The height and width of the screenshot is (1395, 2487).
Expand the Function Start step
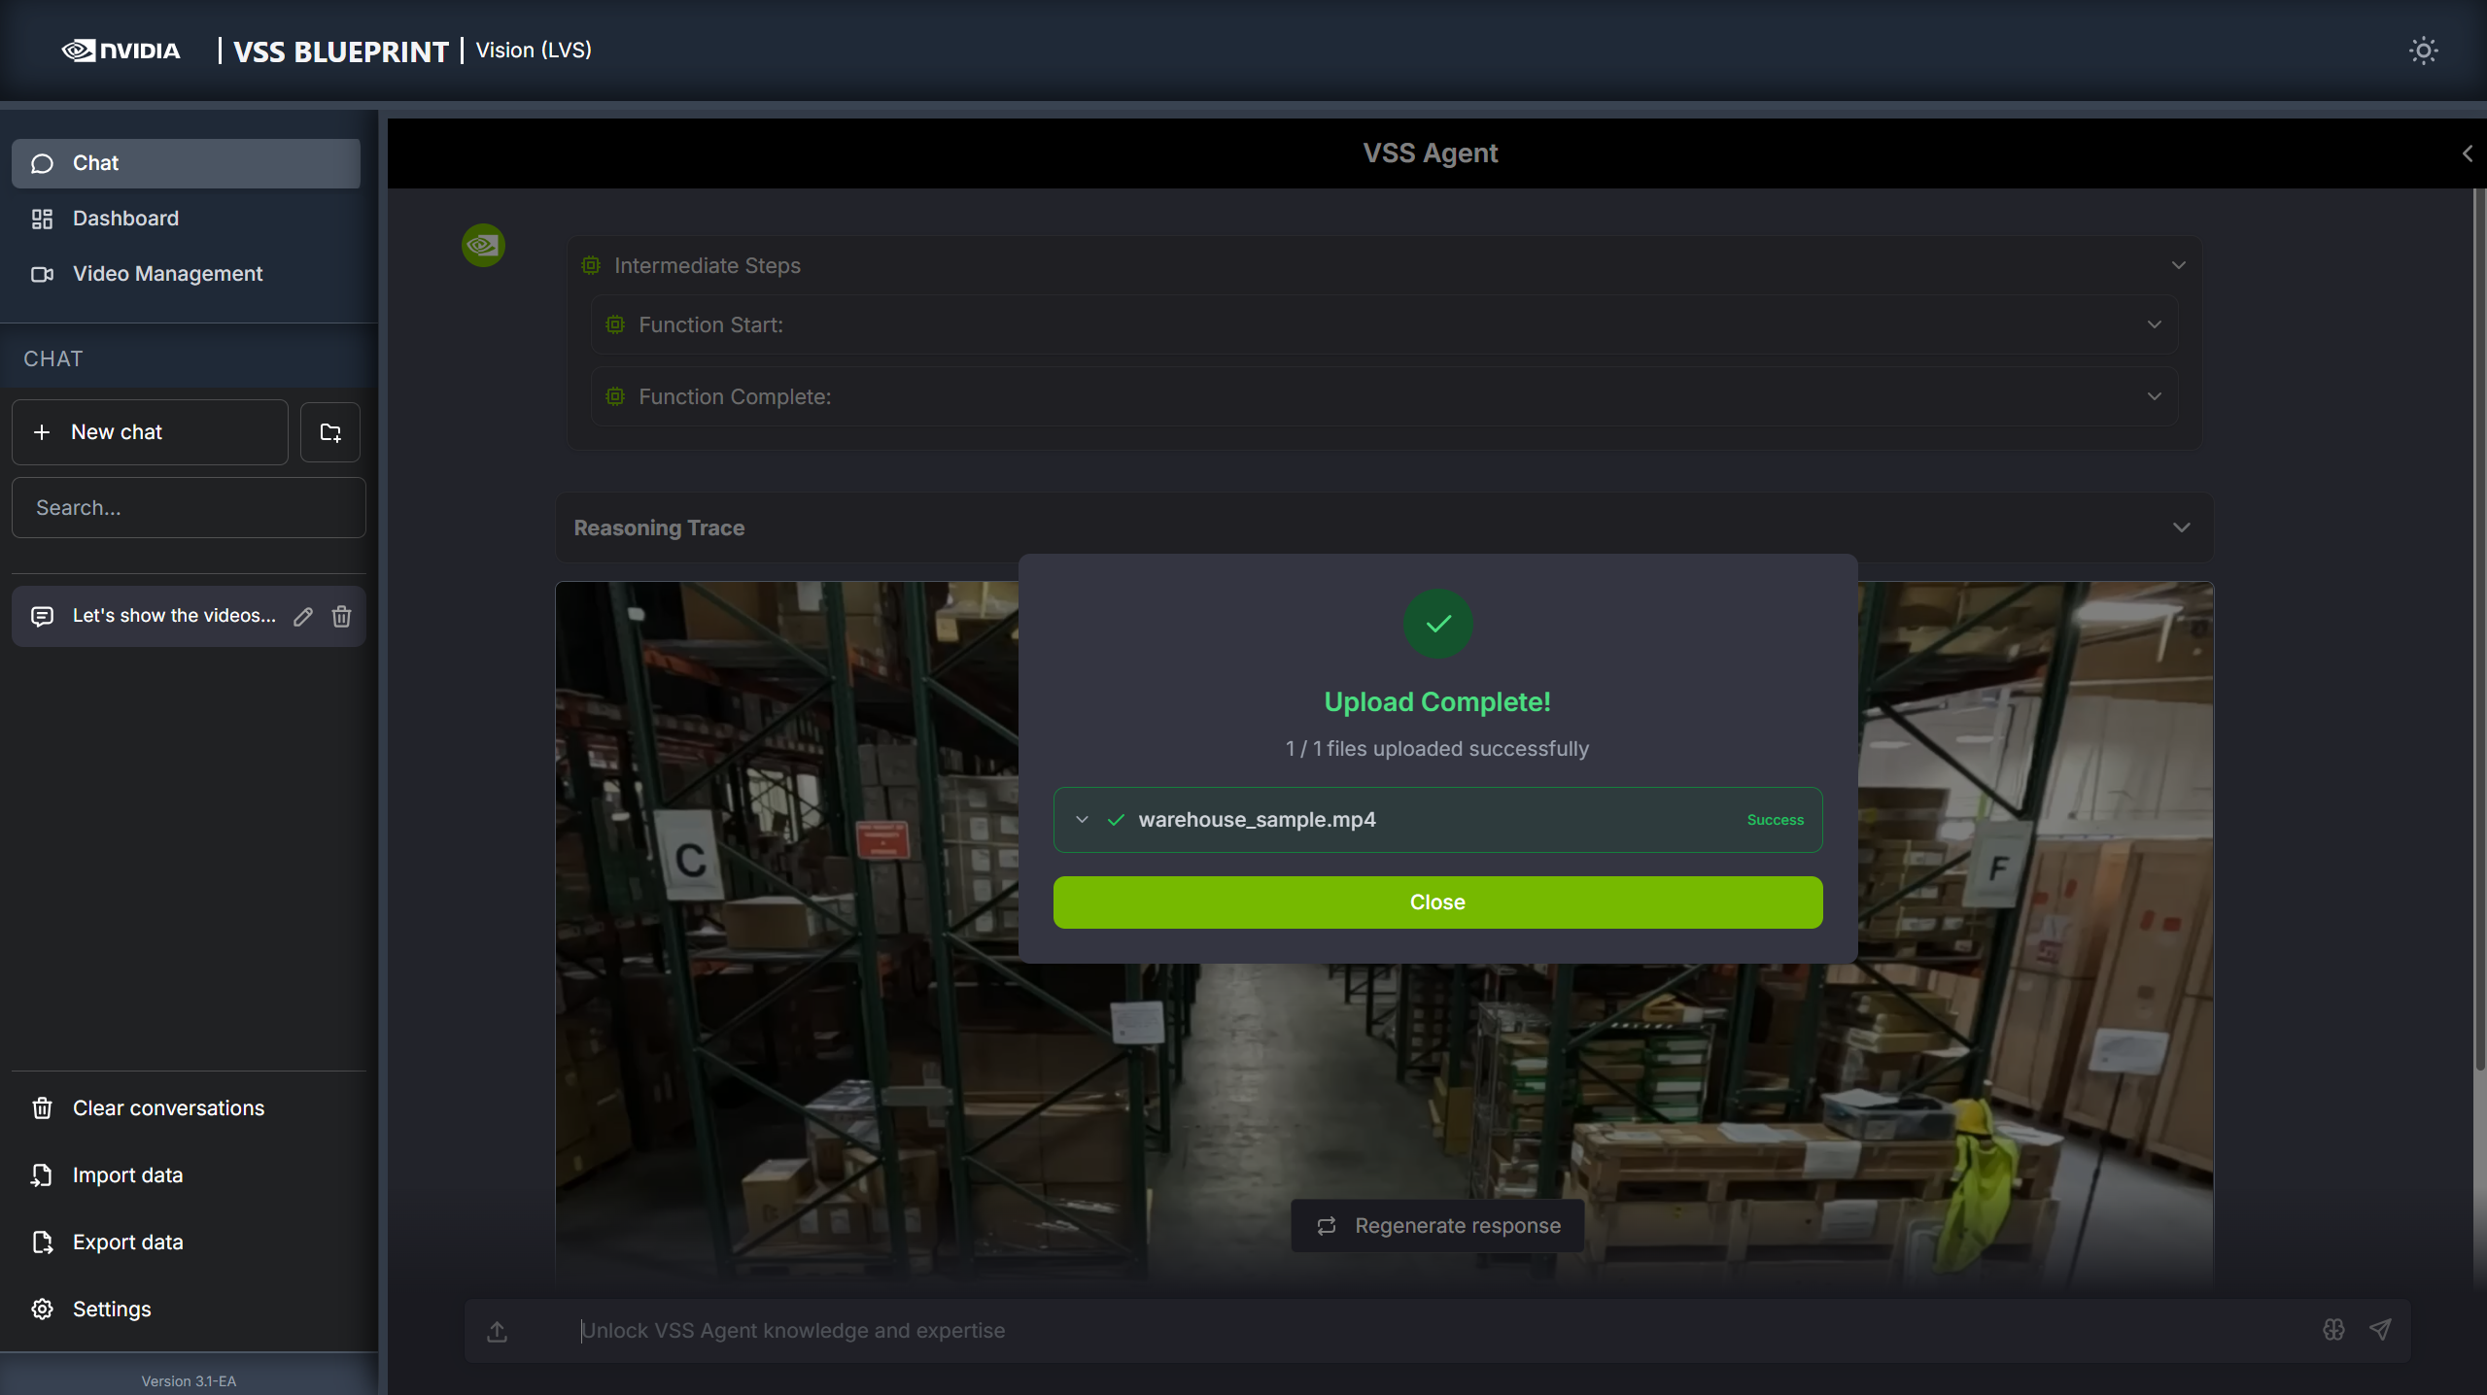(2154, 324)
